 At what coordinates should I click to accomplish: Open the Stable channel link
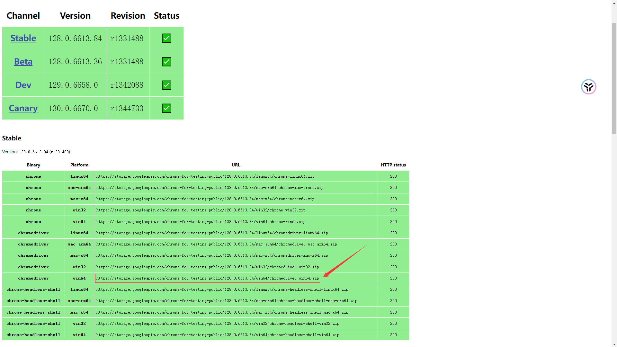coord(23,38)
